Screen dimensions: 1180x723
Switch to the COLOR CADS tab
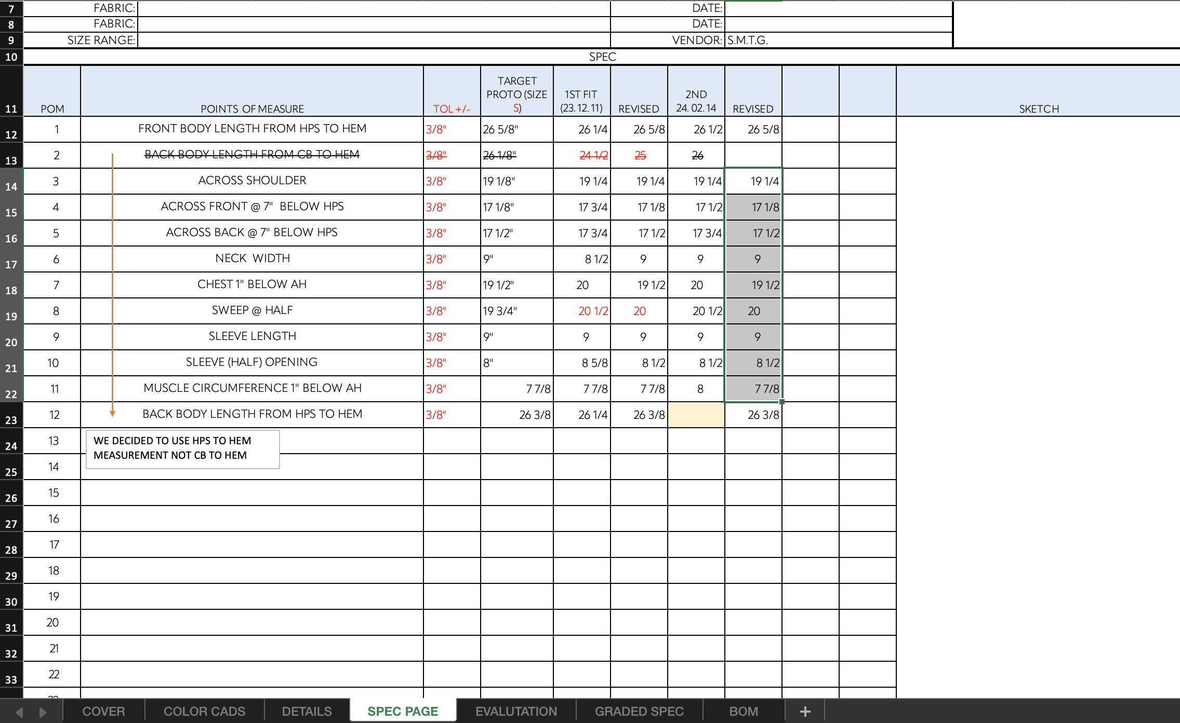coord(204,712)
